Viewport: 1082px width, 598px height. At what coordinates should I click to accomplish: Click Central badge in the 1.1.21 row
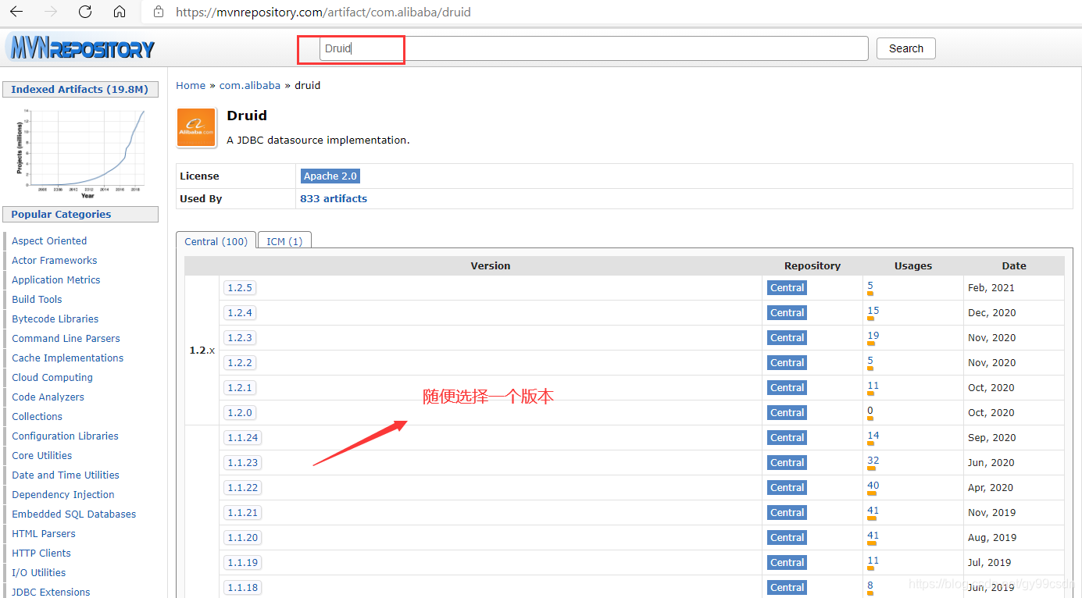click(787, 513)
